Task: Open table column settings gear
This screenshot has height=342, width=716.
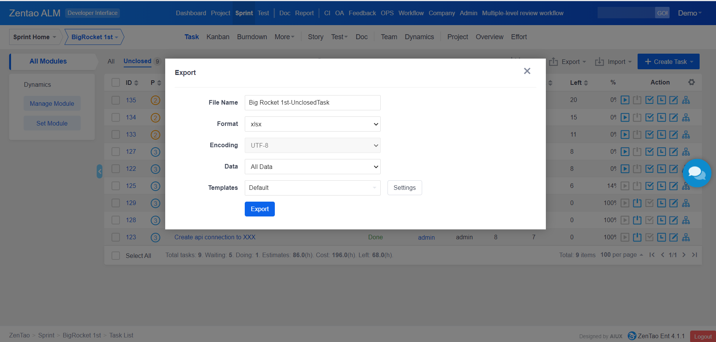Action: coord(692,82)
